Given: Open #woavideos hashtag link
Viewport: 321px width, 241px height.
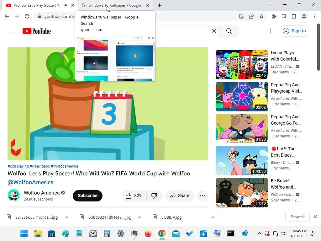Looking at the screenshot, I should [40, 166].
